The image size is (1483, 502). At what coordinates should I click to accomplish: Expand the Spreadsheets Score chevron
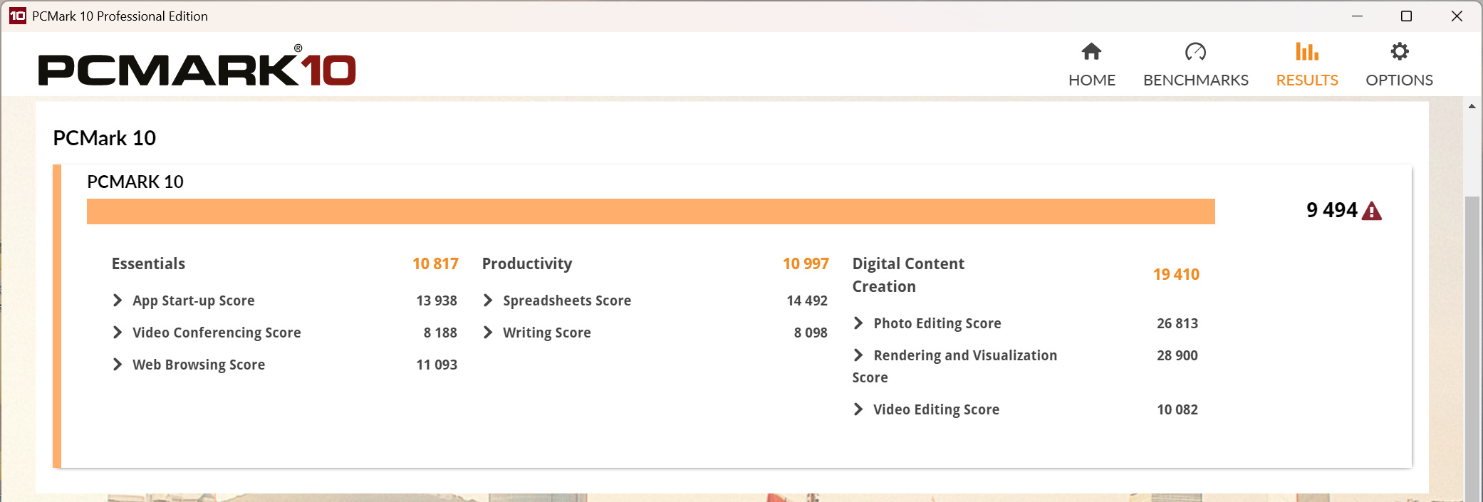coord(488,300)
